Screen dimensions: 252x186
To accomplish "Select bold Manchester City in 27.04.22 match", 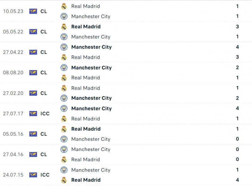I will 91,47.
